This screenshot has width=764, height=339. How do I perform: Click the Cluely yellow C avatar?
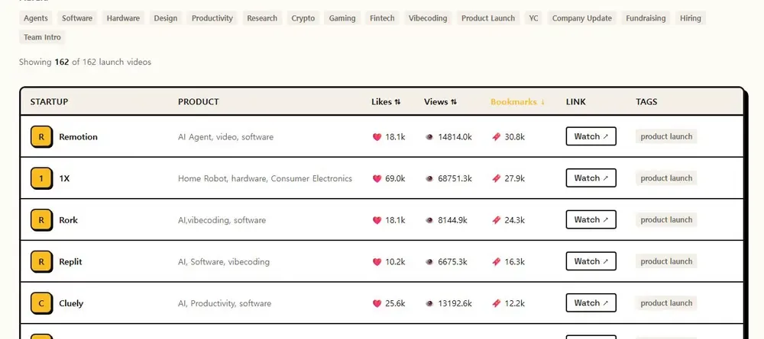pos(41,303)
